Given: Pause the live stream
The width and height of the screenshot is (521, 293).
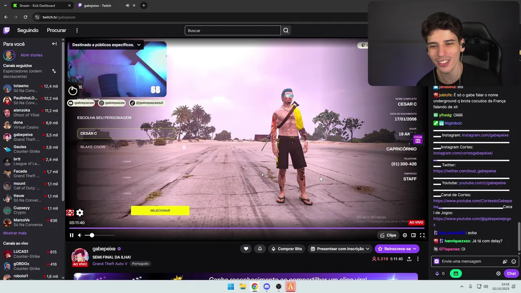Looking at the screenshot, I should pos(72,235).
